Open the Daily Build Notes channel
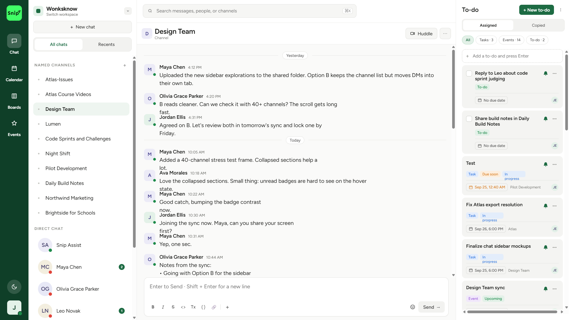This screenshot has height=320, width=570. pyautogui.click(x=81, y=183)
